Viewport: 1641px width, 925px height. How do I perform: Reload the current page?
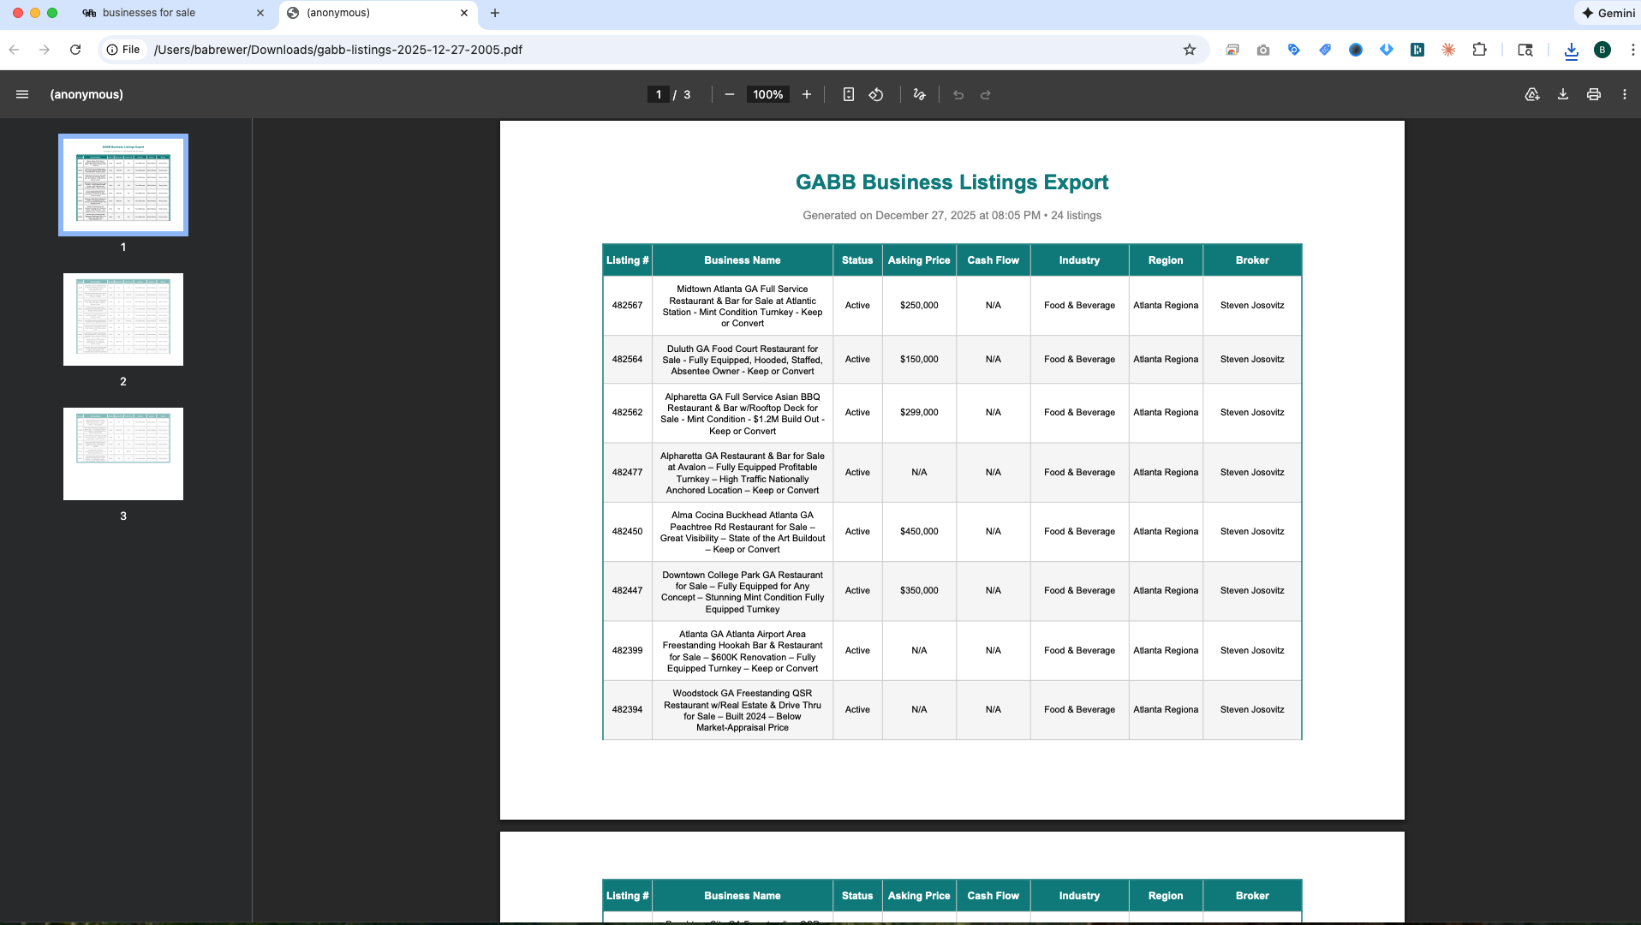[75, 50]
